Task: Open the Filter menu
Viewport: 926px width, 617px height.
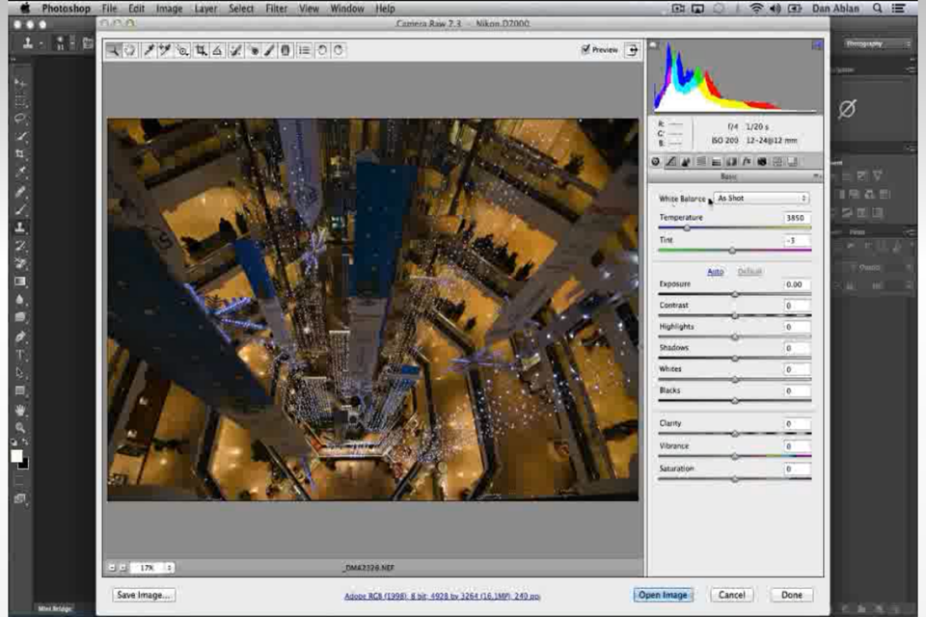Action: point(276,9)
